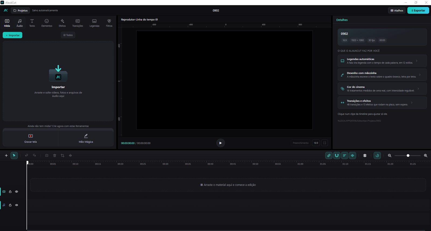This screenshot has width=431, height=231.
Task: Click the current timecode 00:00:00:00
Action: tap(128, 143)
